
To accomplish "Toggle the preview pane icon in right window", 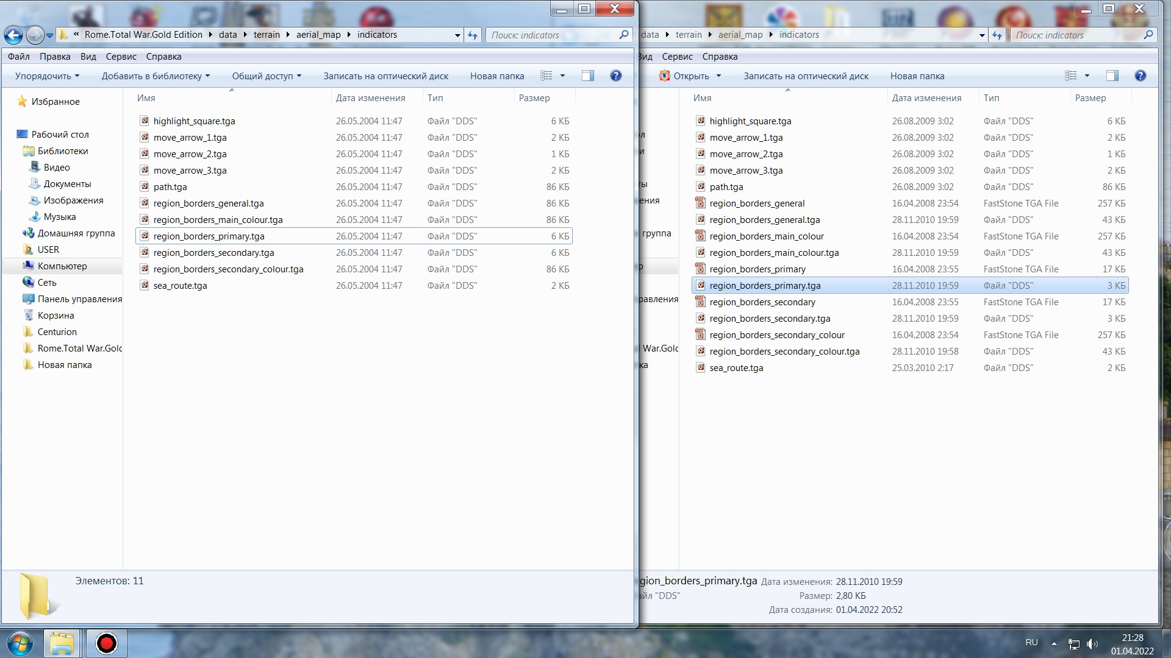I will click(1112, 76).
